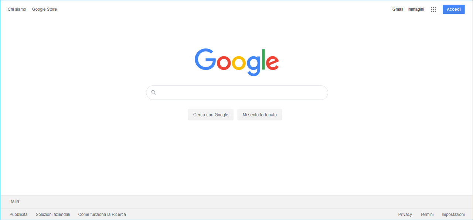
Task: Visit the Google Store link
Action: click(44, 9)
